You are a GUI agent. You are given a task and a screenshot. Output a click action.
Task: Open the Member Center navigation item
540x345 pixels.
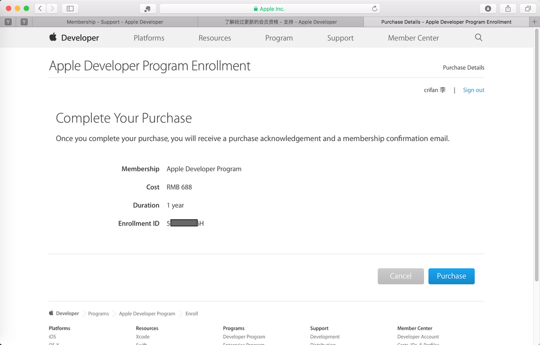coord(413,38)
